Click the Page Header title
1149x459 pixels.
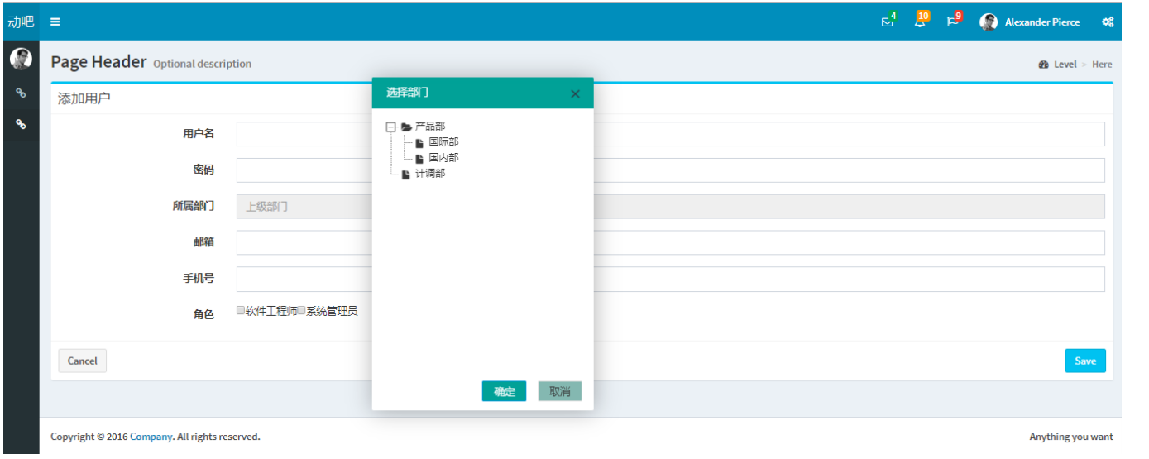coord(98,62)
